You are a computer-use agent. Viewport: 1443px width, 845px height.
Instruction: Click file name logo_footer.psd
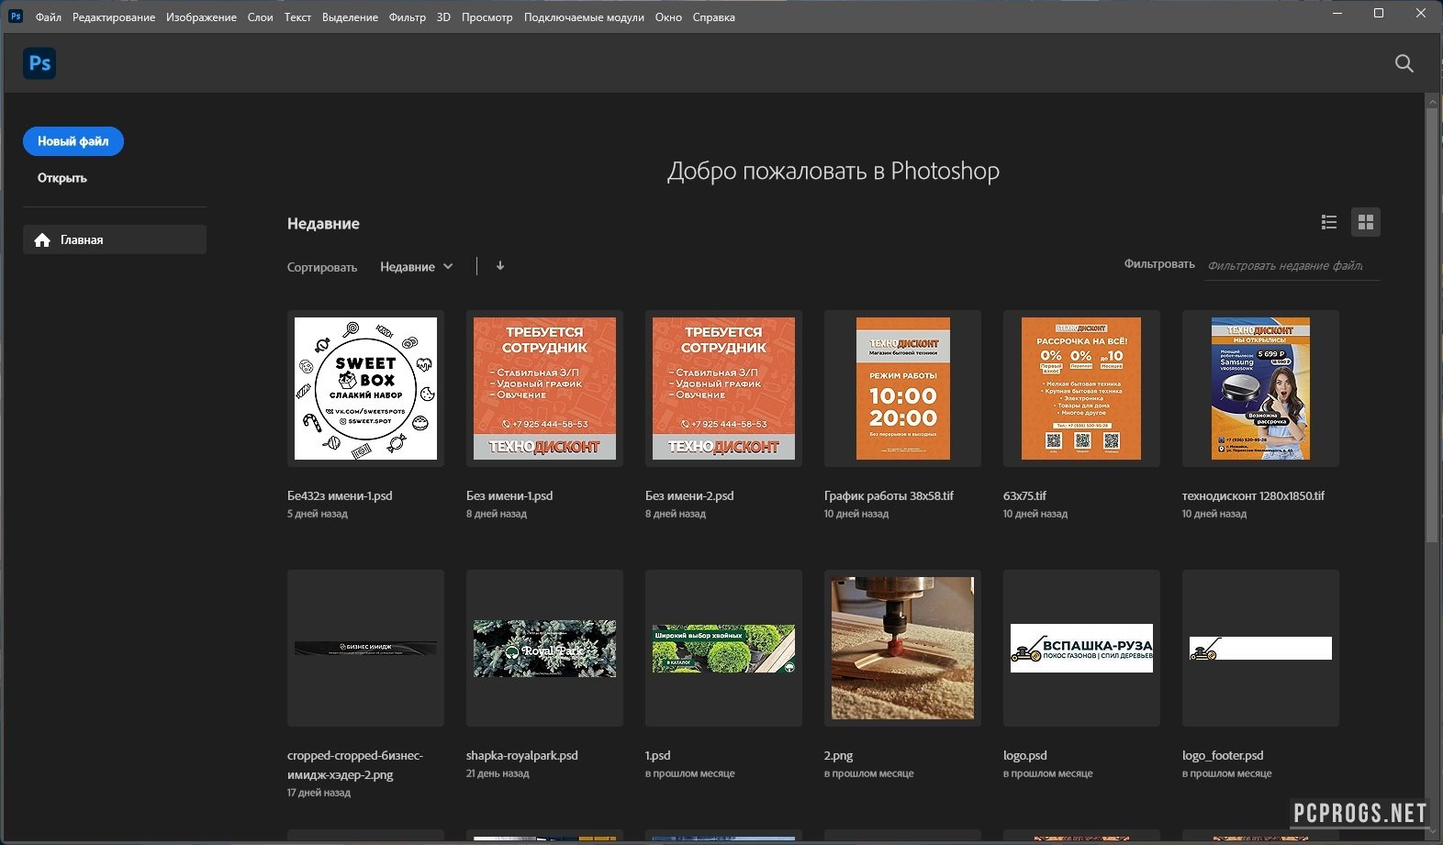coord(1223,756)
